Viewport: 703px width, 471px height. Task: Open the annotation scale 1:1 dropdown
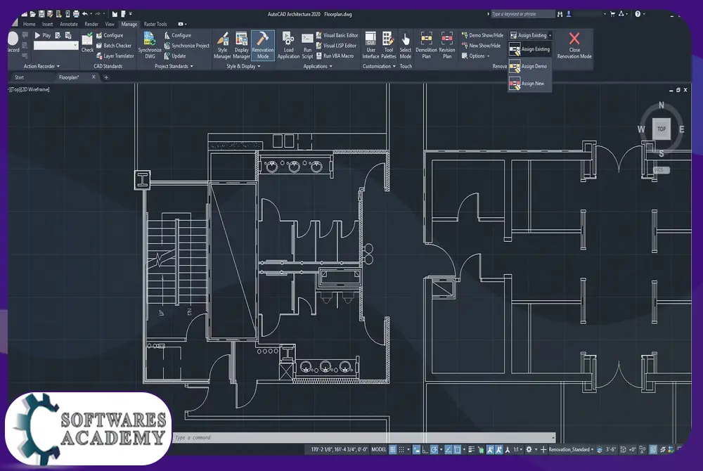coord(518,449)
